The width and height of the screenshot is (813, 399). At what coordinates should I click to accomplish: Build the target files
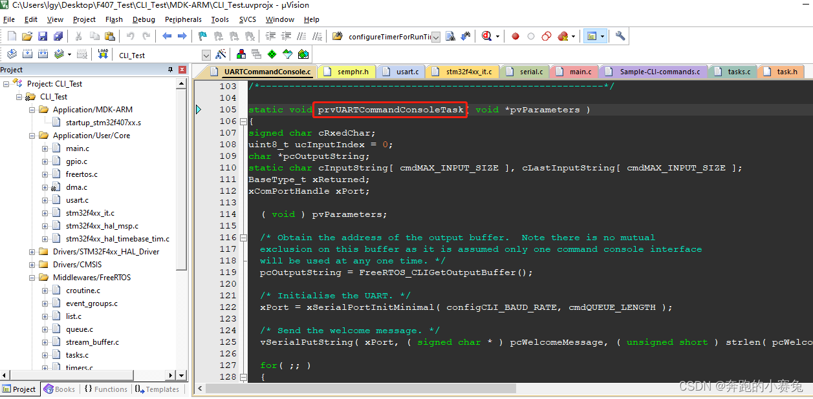(27, 54)
